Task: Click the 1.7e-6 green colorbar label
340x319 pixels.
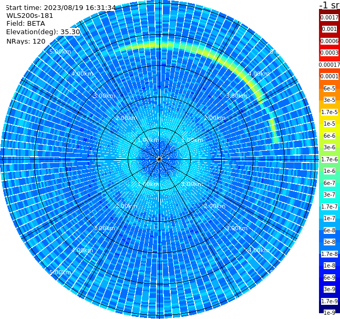Action: 329,159
